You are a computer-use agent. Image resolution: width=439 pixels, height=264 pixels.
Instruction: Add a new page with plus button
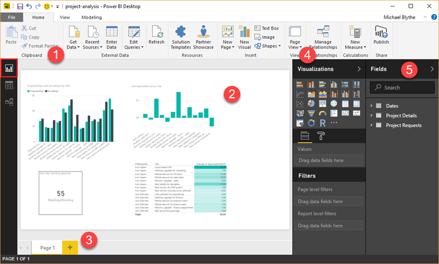click(x=70, y=247)
